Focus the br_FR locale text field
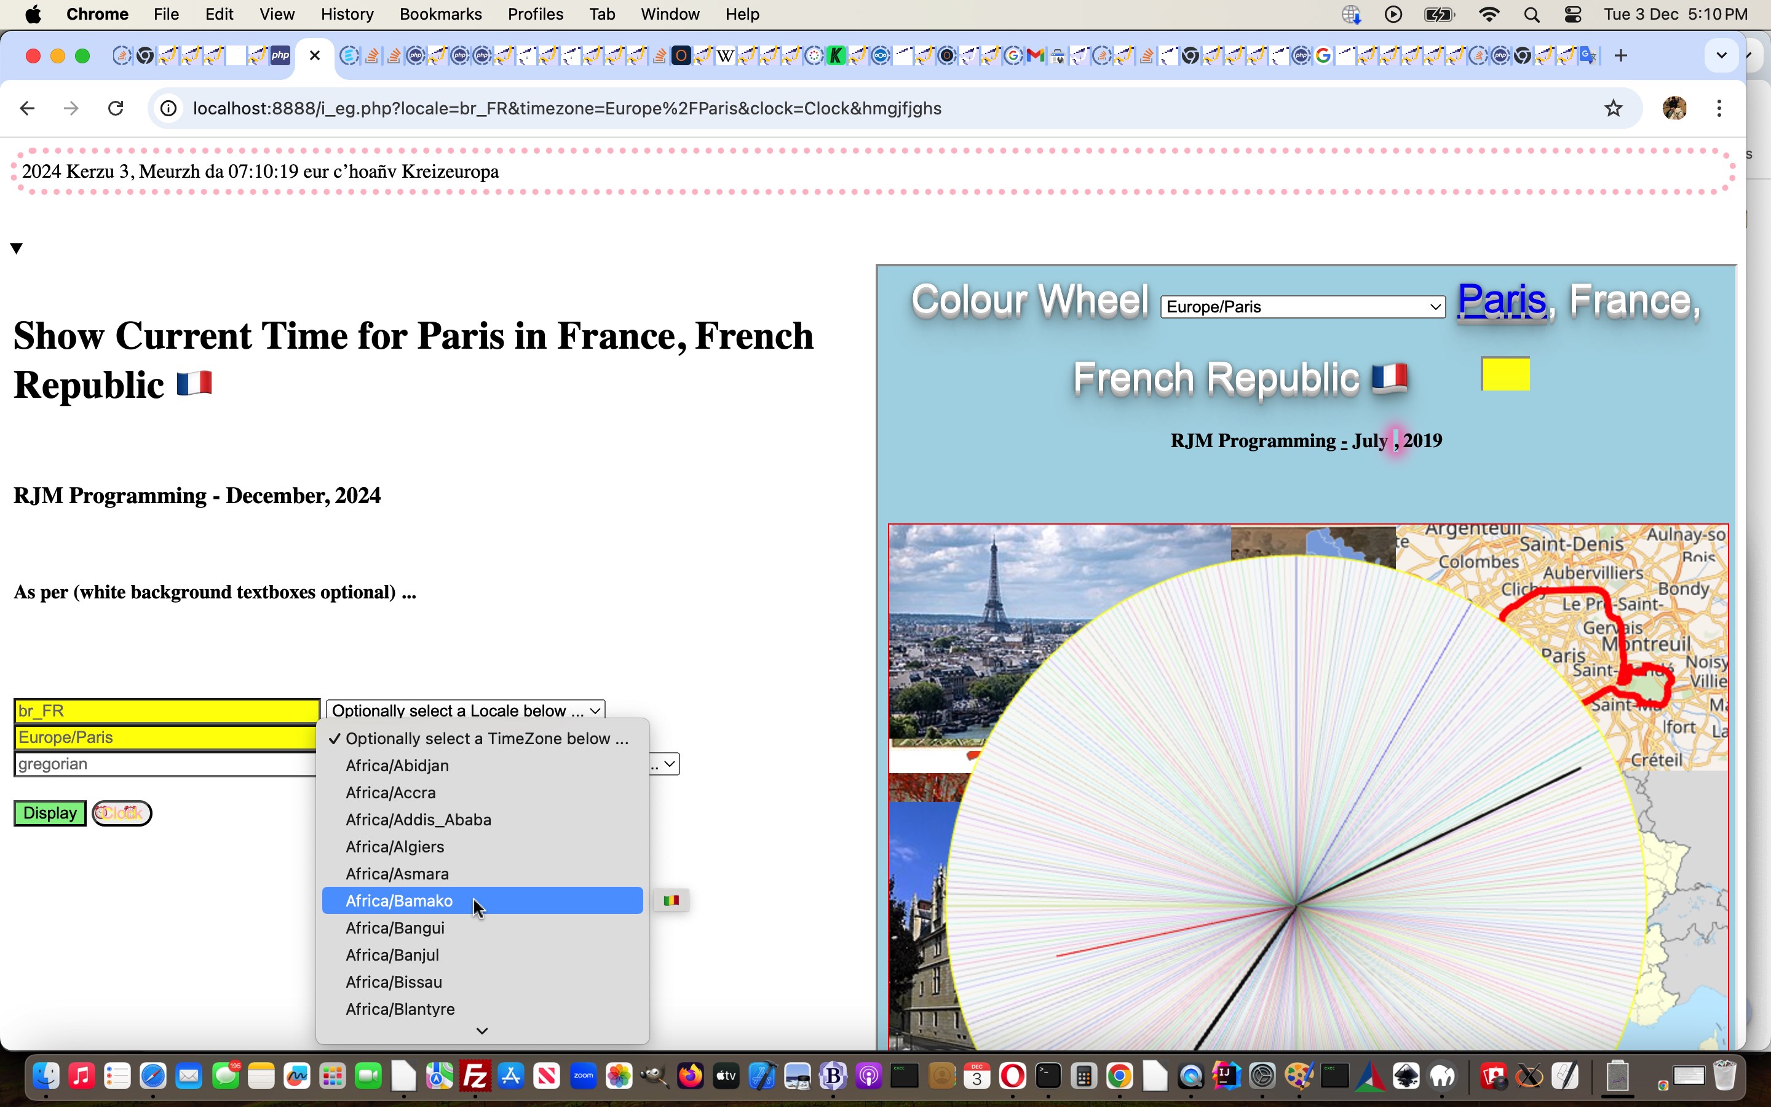1771x1107 pixels. 167,711
